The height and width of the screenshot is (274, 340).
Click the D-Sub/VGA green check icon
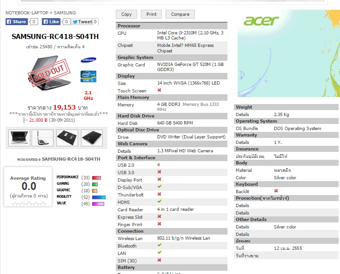tap(160, 187)
